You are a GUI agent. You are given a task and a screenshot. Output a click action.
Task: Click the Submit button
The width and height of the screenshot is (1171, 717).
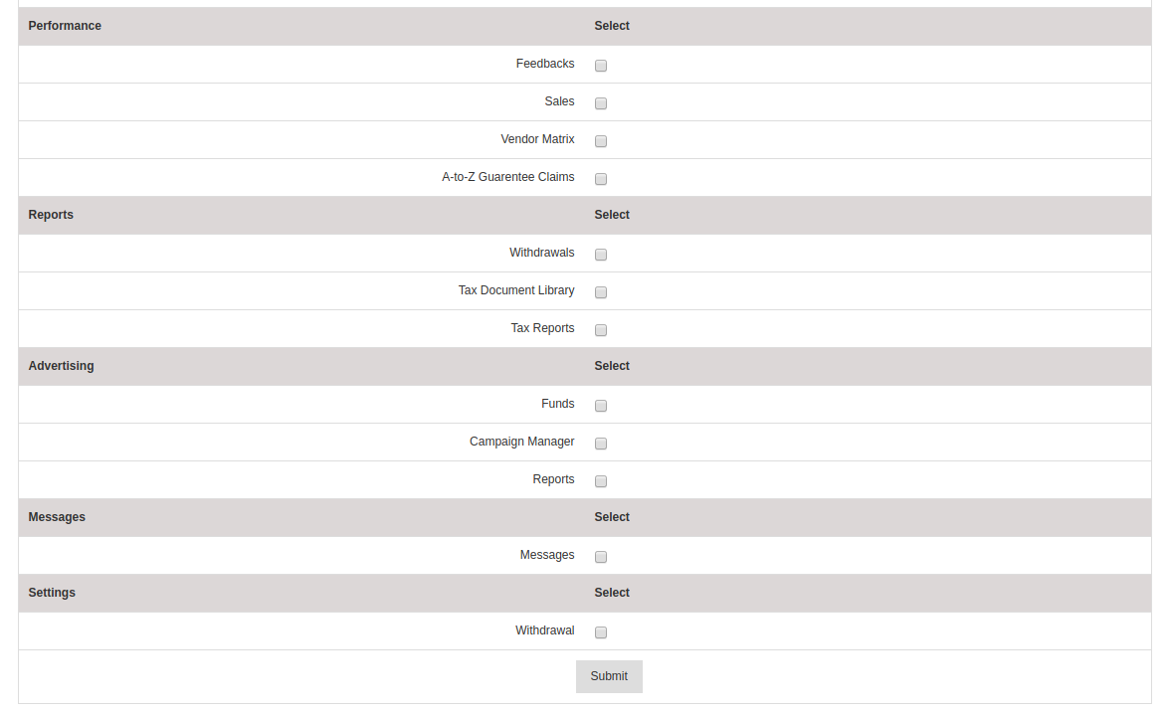click(x=609, y=676)
